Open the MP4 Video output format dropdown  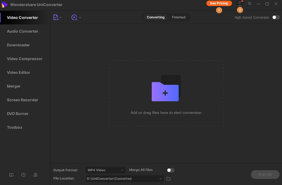106,170
